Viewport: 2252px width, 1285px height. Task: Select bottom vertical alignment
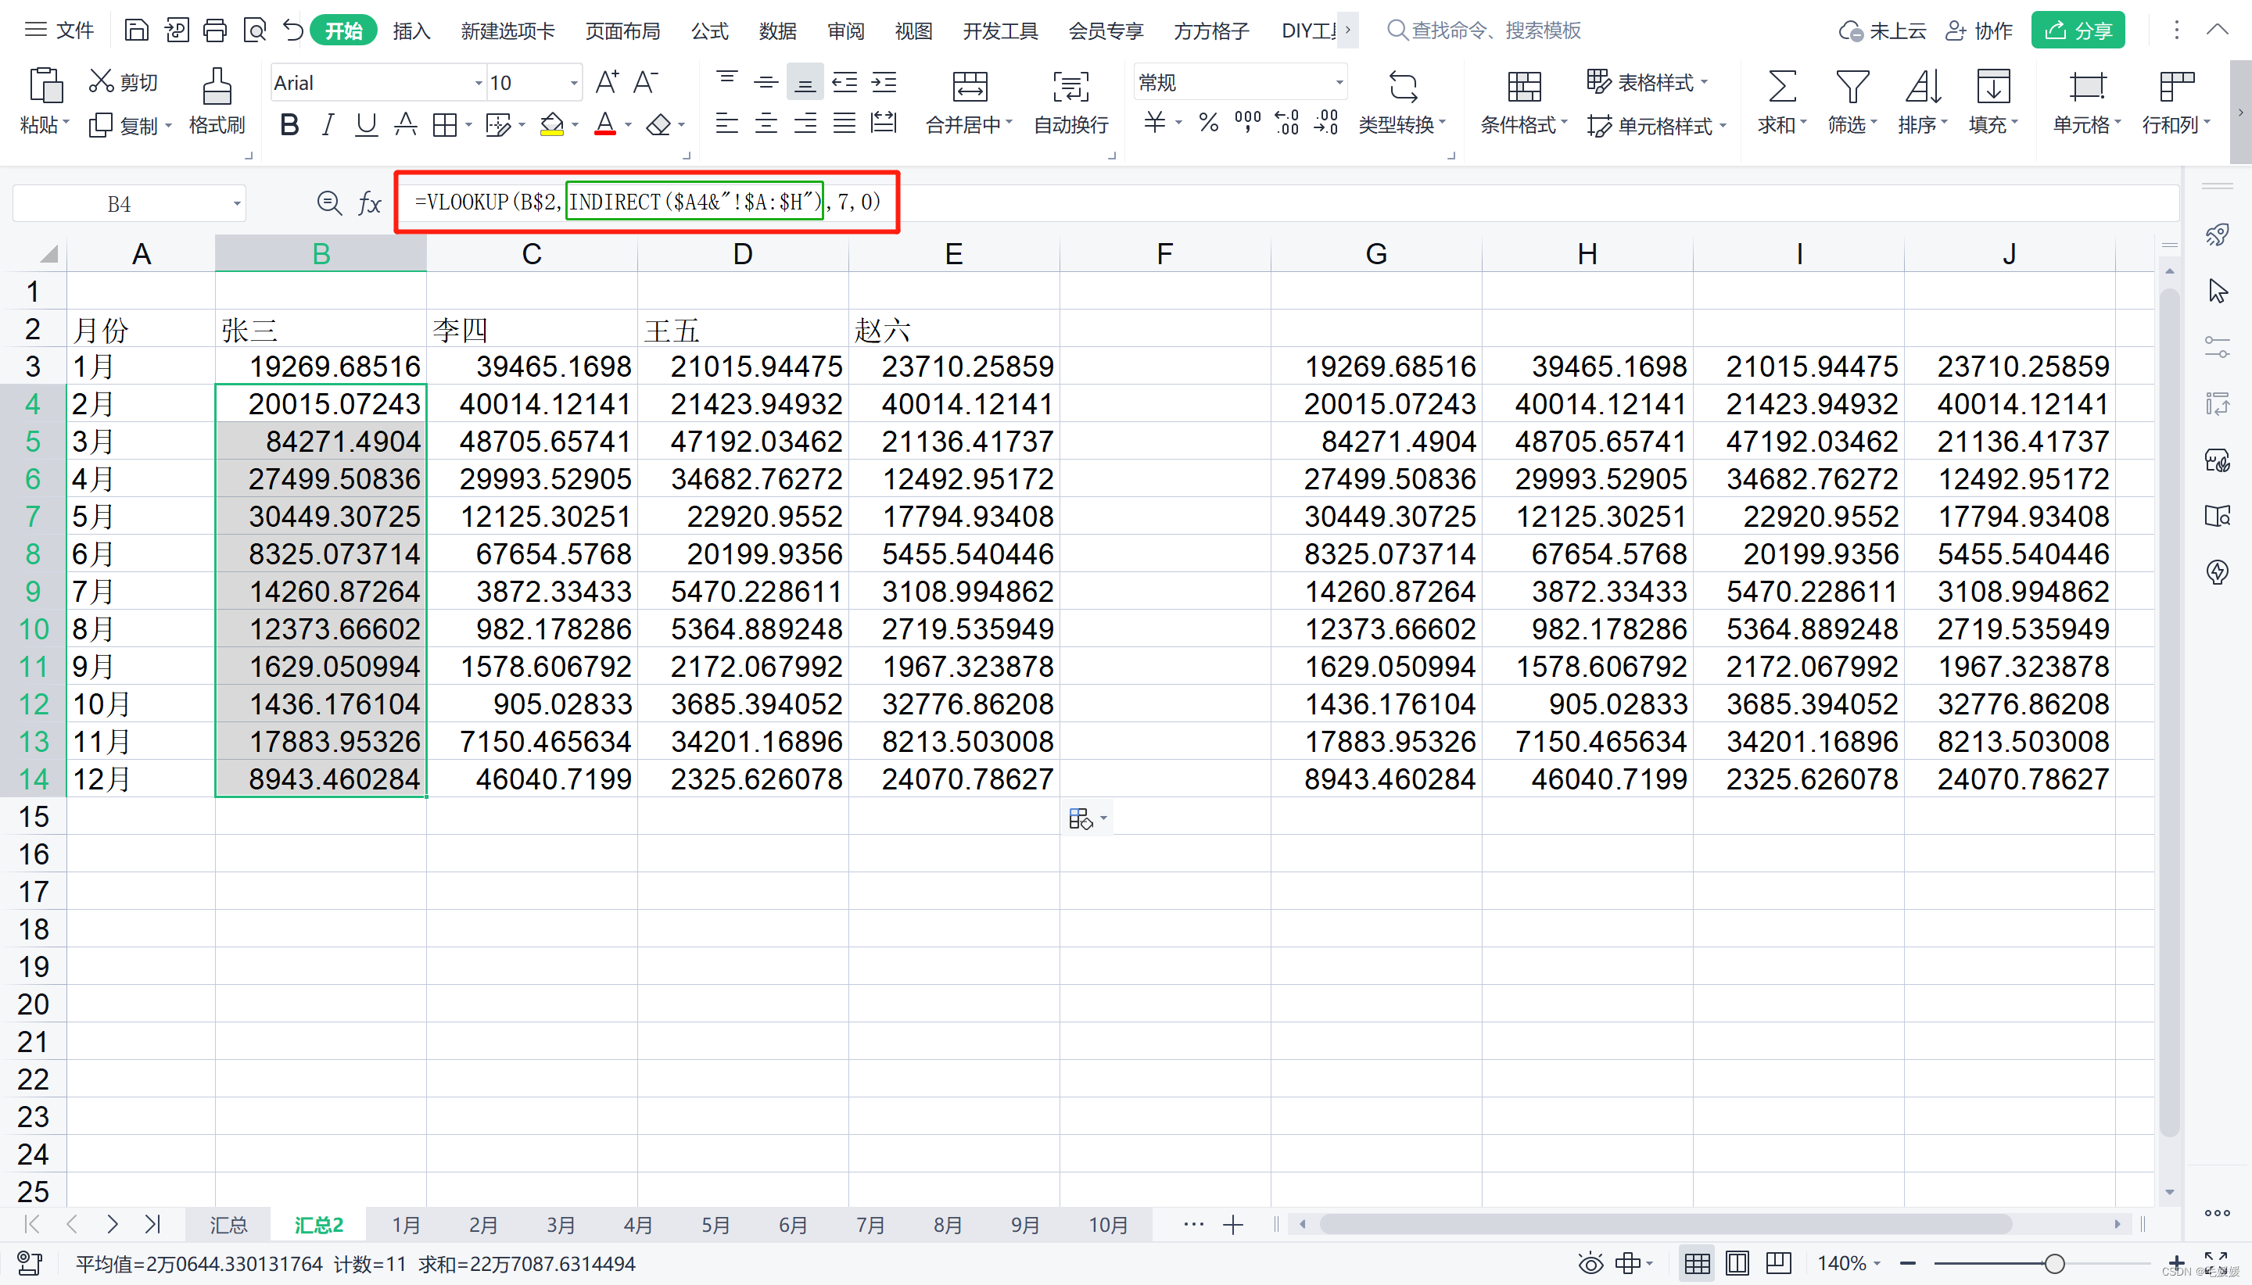point(804,82)
